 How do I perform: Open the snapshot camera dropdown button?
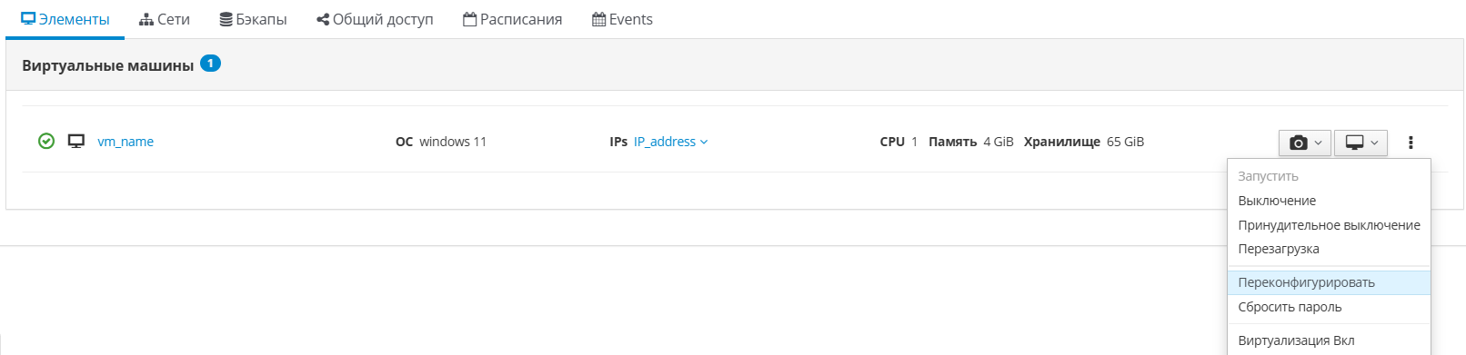click(1305, 143)
